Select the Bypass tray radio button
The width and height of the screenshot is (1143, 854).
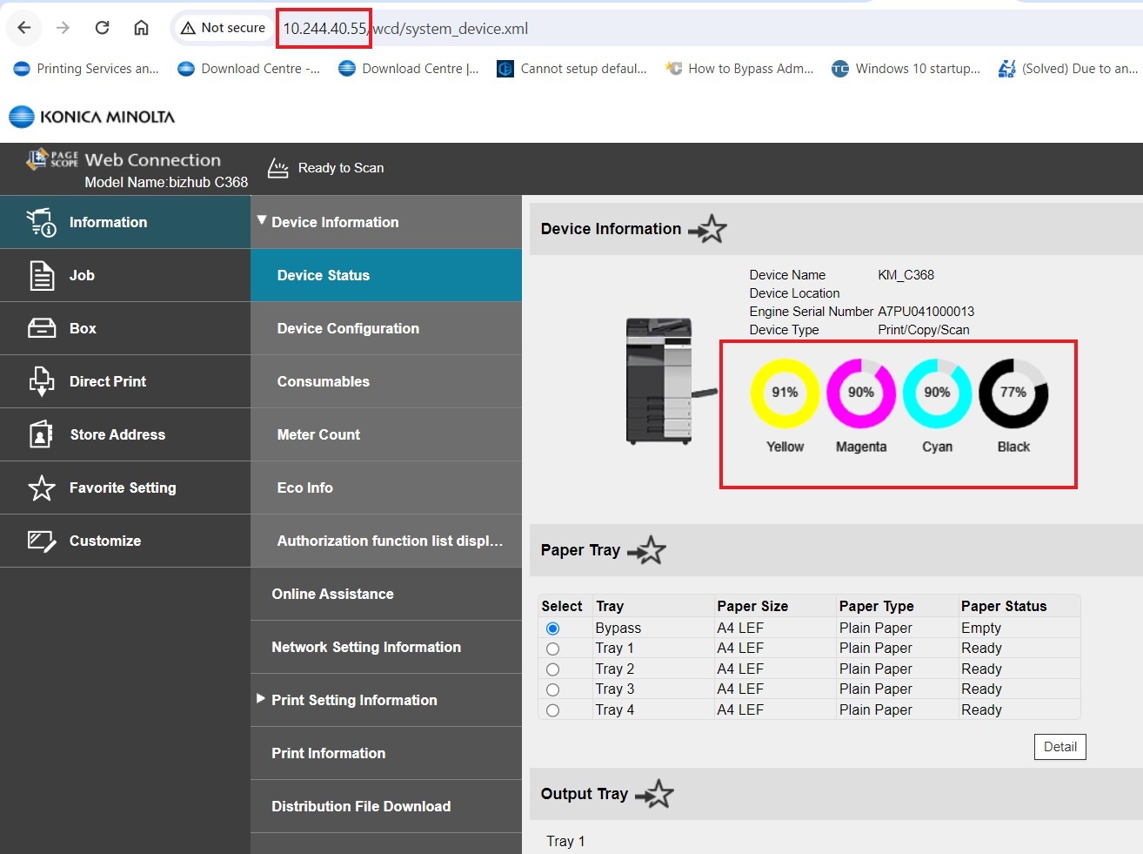pos(552,629)
